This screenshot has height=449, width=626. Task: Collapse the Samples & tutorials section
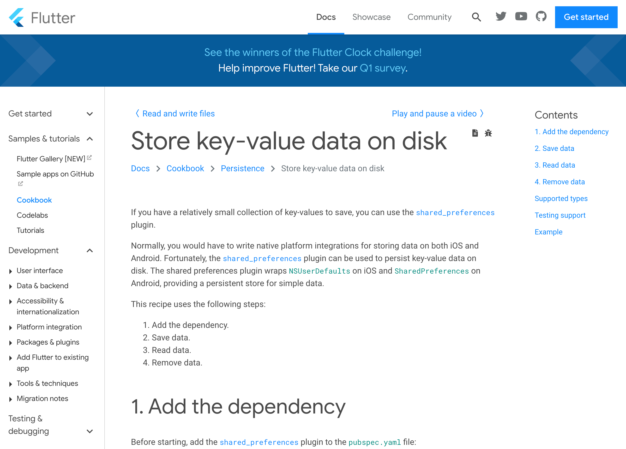coord(90,139)
